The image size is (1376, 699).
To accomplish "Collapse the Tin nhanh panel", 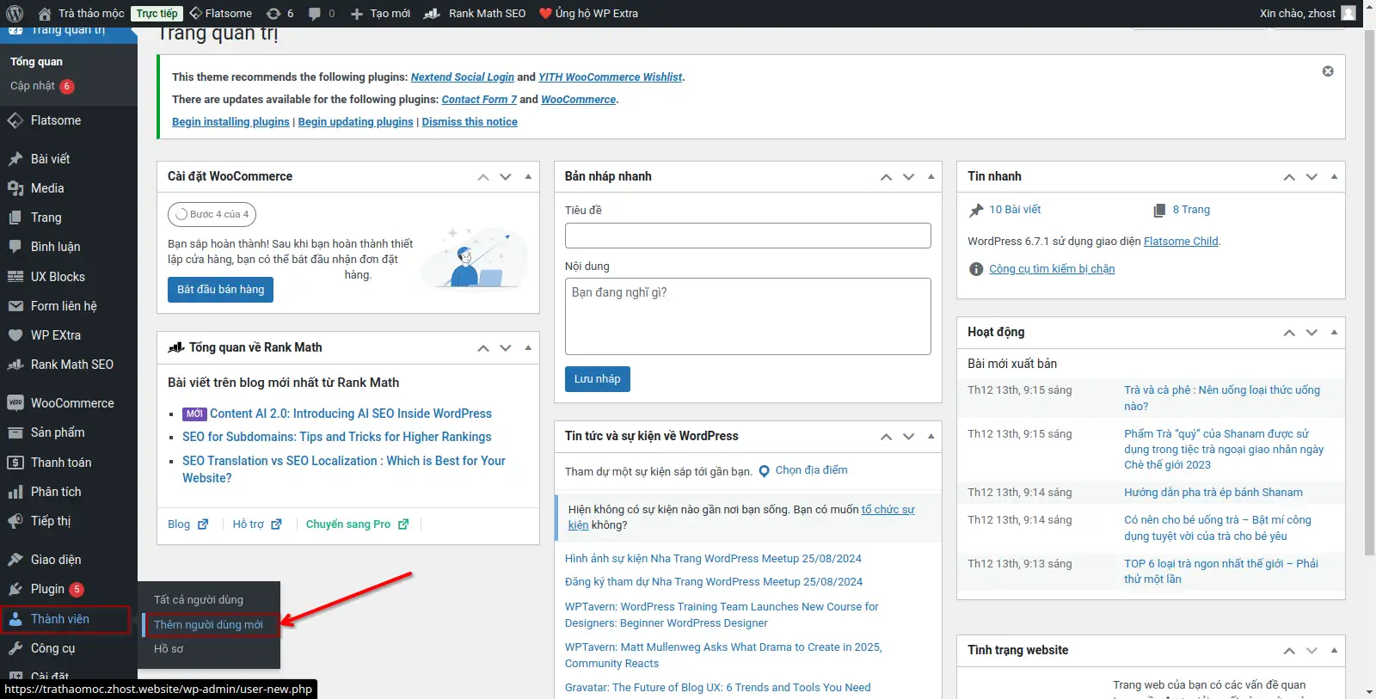I will point(1334,177).
